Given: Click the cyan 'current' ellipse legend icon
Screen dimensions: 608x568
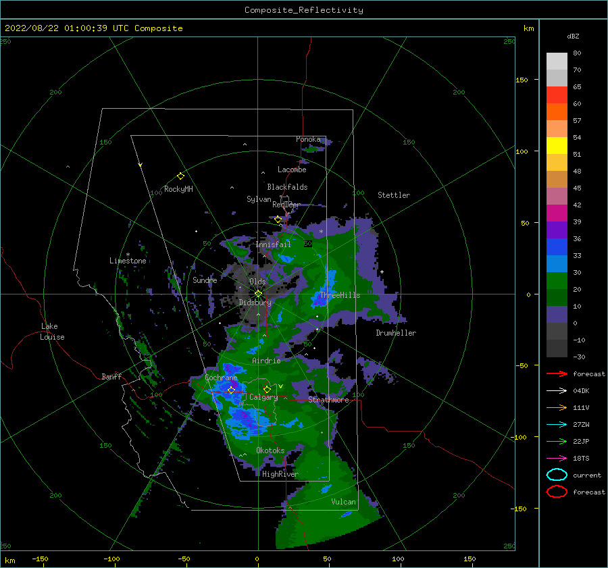Looking at the screenshot, I should [x=557, y=475].
